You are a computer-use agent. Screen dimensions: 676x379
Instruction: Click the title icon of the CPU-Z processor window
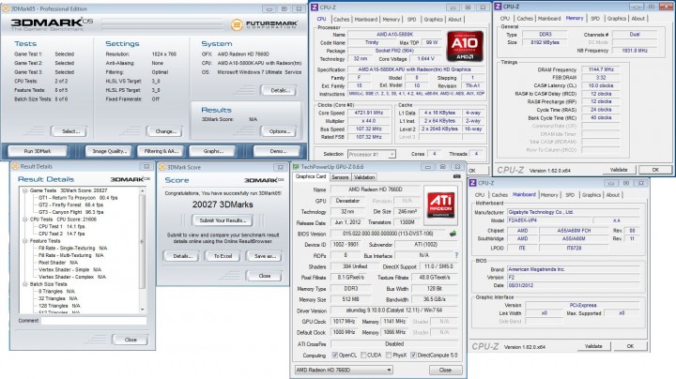[x=315, y=8]
